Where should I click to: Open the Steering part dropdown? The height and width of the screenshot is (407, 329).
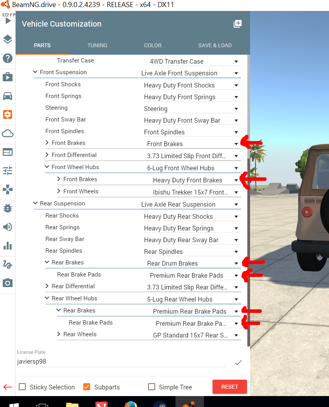(192, 109)
